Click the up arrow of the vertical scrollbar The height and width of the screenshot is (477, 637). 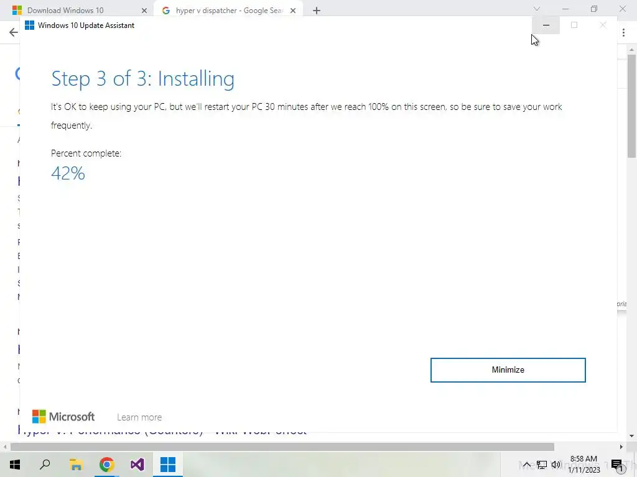click(632, 50)
